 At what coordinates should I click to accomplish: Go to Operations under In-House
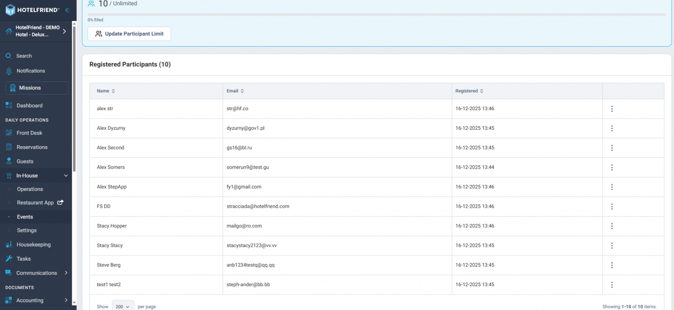coord(30,189)
